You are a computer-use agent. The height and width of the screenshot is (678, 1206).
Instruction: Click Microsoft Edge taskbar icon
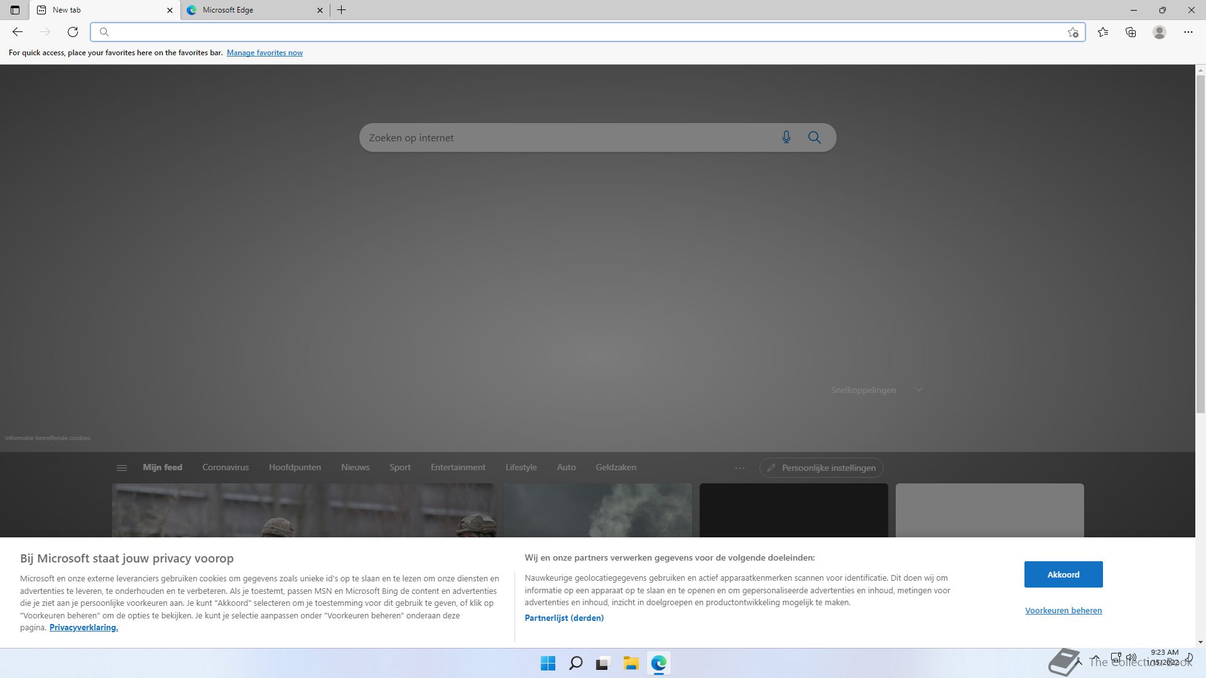click(x=658, y=663)
